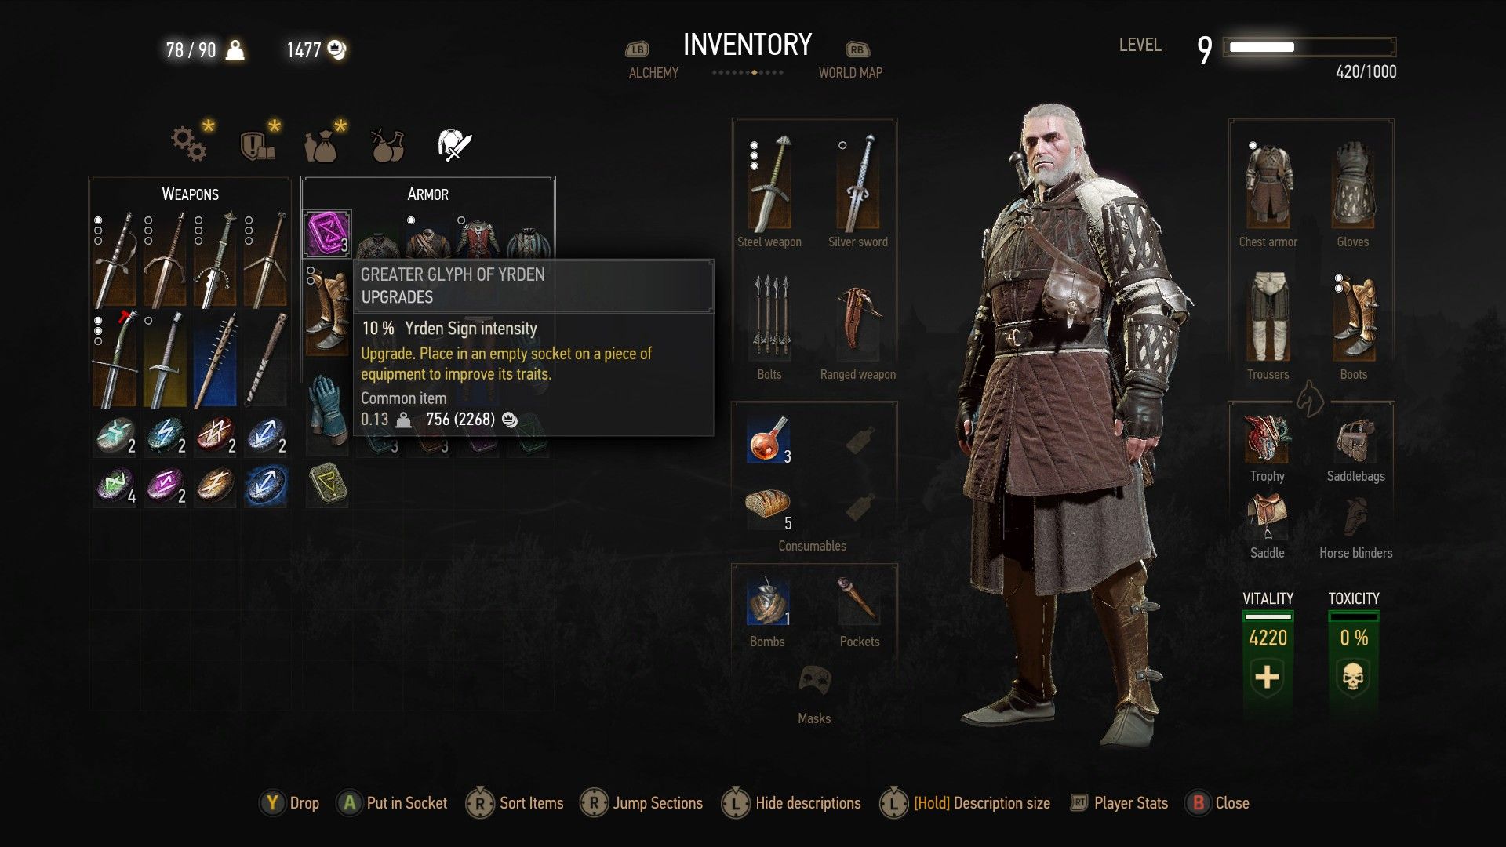Screen dimensions: 1506x847
Task: Switch to alchemy ingredients bag filter
Action: coord(322,144)
